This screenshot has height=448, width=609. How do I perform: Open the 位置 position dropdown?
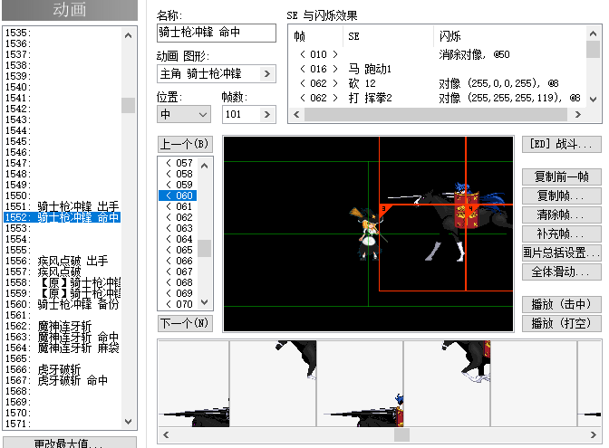click(184, 114)
